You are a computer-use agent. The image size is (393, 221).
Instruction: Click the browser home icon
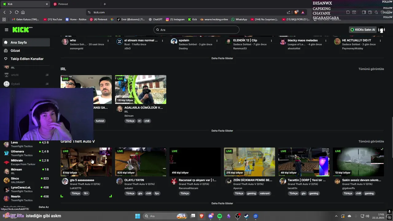pos(23,12)
